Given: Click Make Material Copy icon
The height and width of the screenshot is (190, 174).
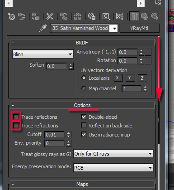Looking at the screenshot, I should click(x=64, y=16).
